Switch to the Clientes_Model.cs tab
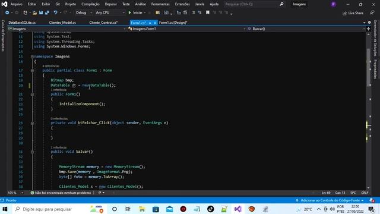Image resolution: width=380 pixels, height=214 pixels. click(x=62, y=23)
